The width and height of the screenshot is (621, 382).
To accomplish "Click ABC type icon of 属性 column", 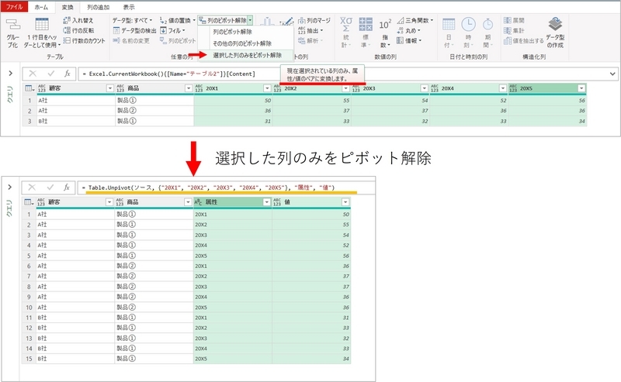I will (198, 202).
